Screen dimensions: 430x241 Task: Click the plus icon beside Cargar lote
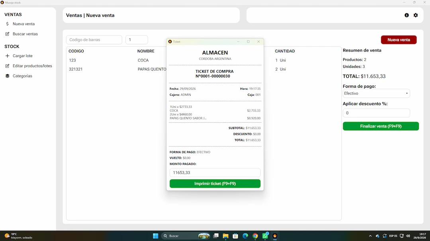tap(8, 56)
